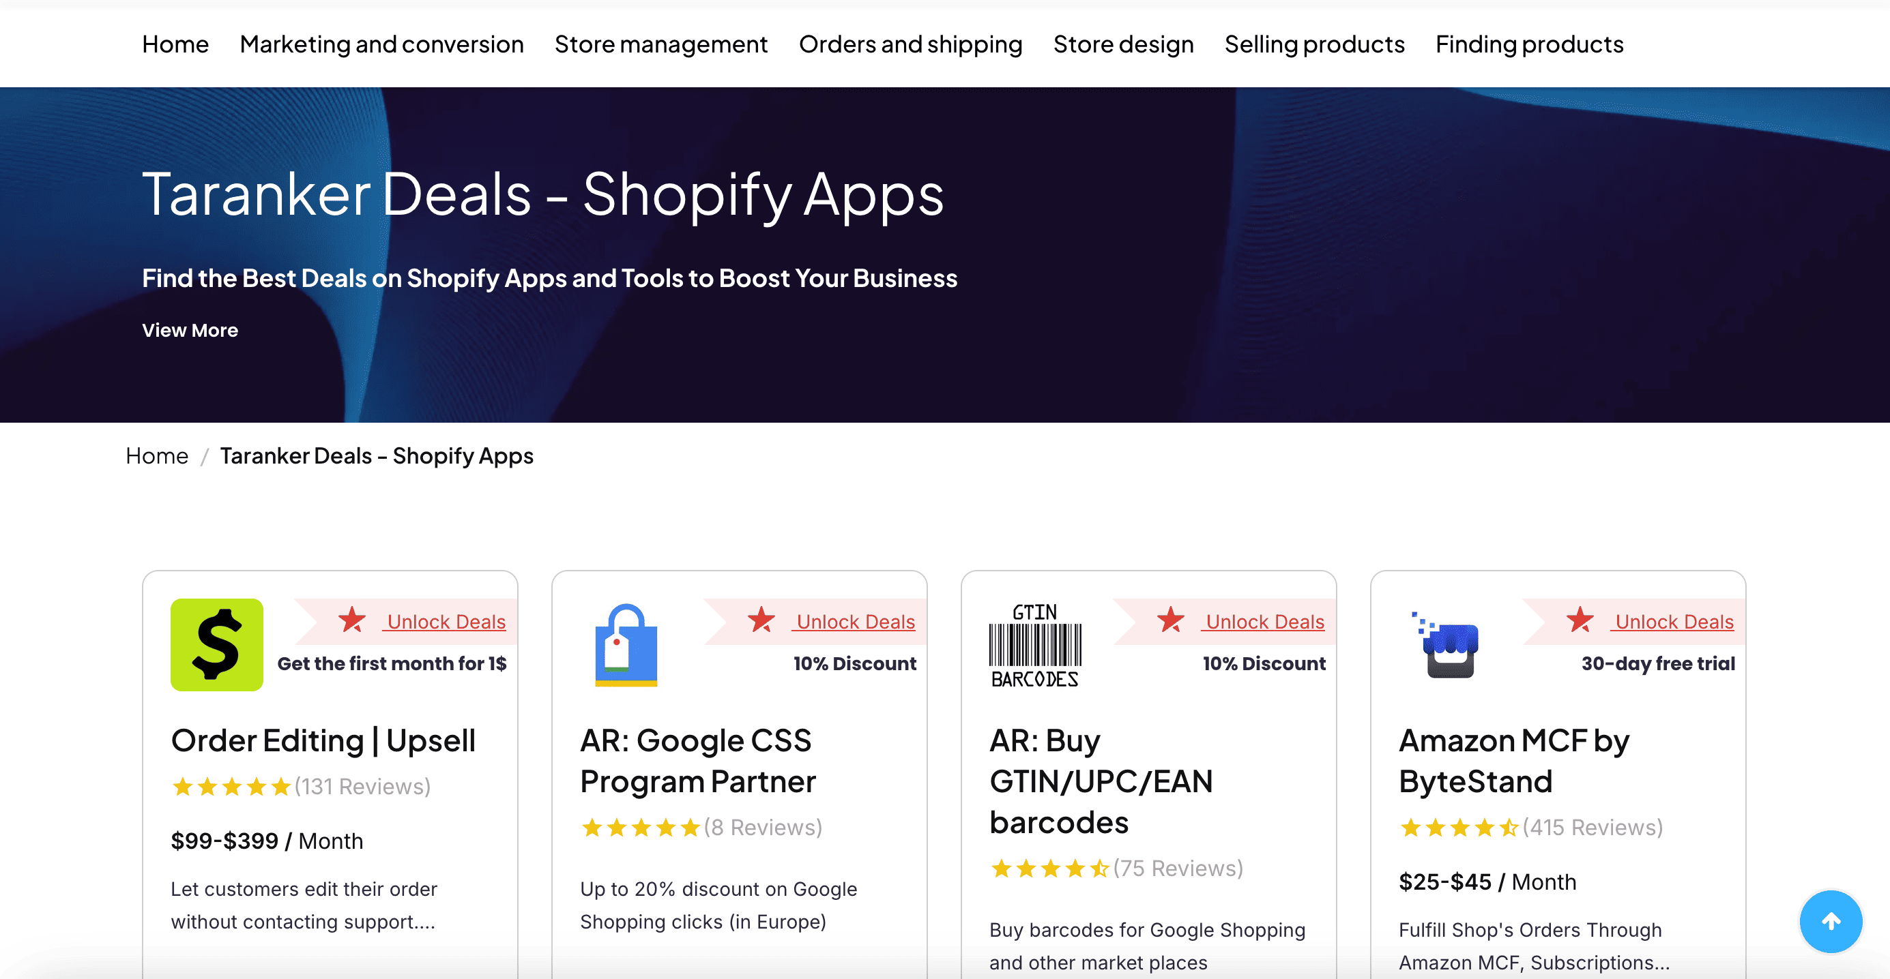Image resolution: width=1890 pixels, height=979 pixels.
Task: Click "Get the first month for 1$" label
Action: click(392, 663)
